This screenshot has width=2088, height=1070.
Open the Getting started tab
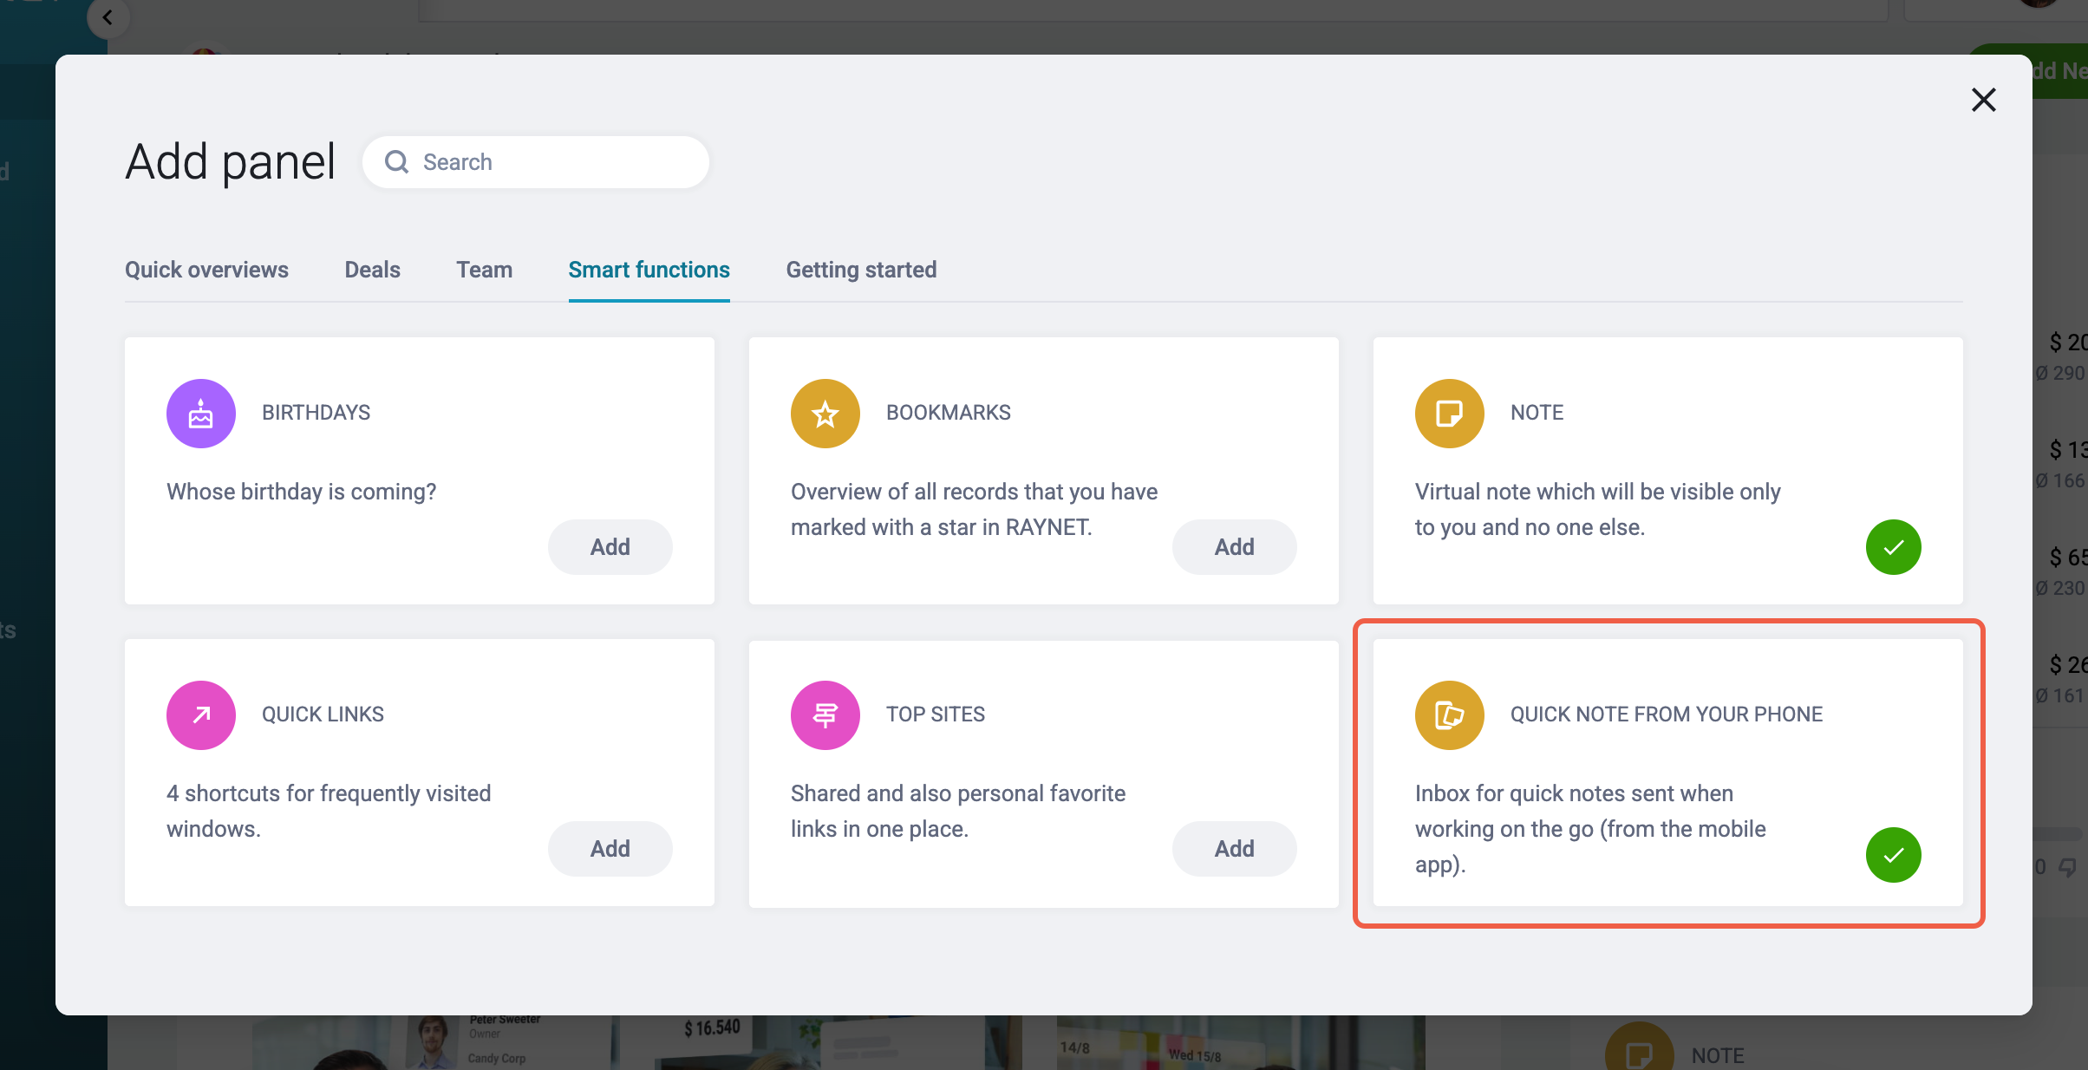click(x=861, y=270)
